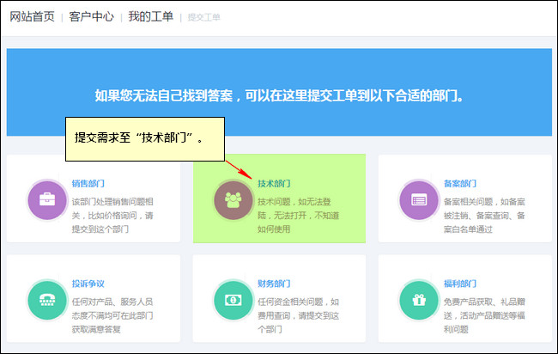Open the 技术部门 title link
Screen dimensions: 558x354
click(274, 183)
